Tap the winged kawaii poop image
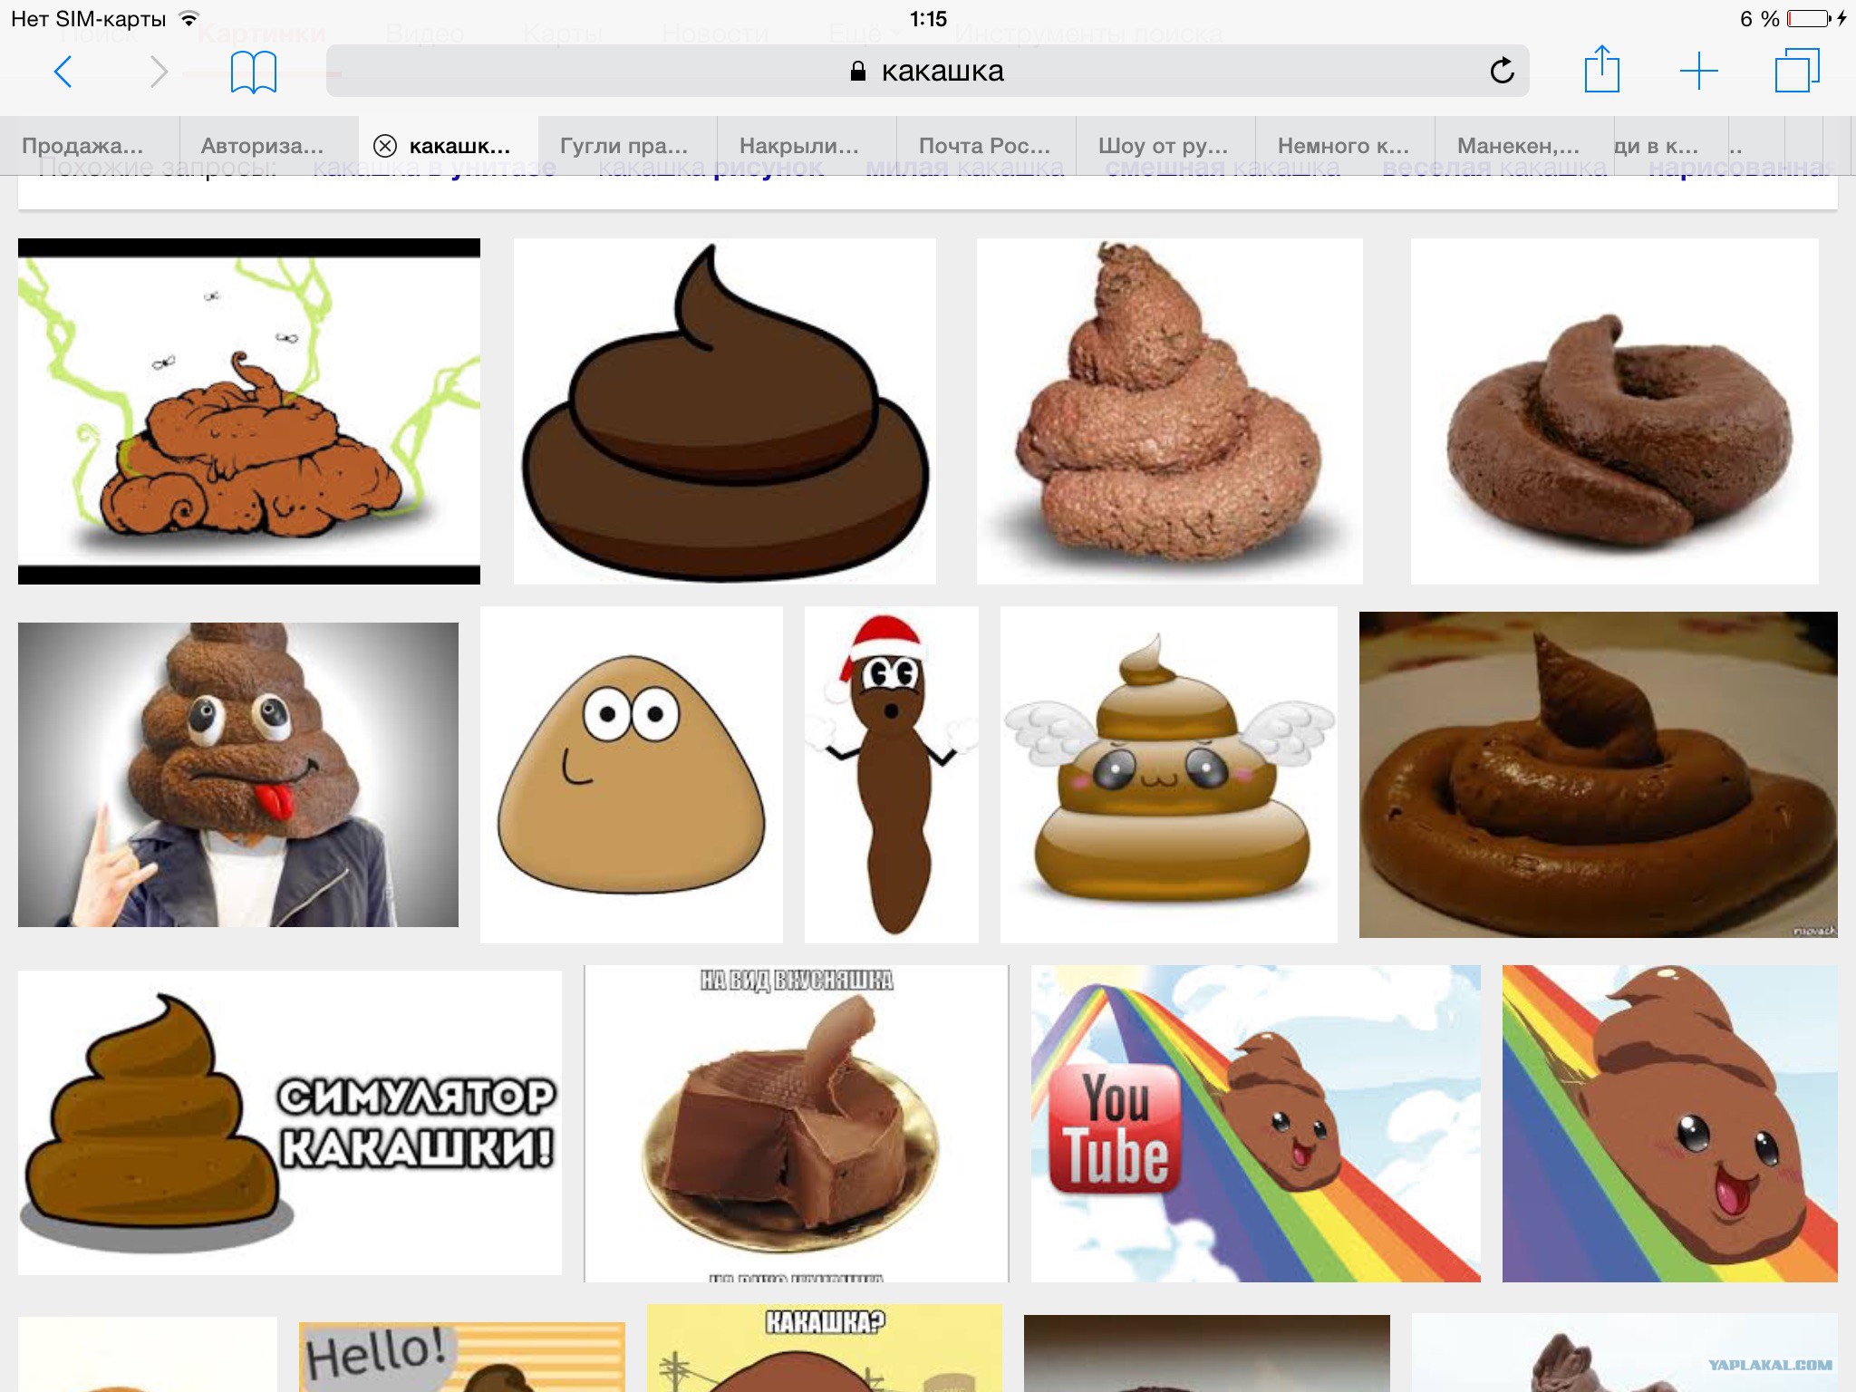 (x=1168, y=775)
